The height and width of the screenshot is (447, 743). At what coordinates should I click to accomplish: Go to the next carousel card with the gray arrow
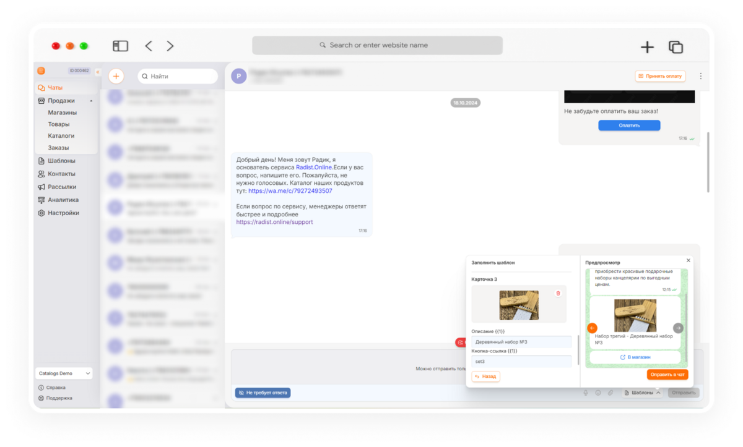tap(679, 328)
